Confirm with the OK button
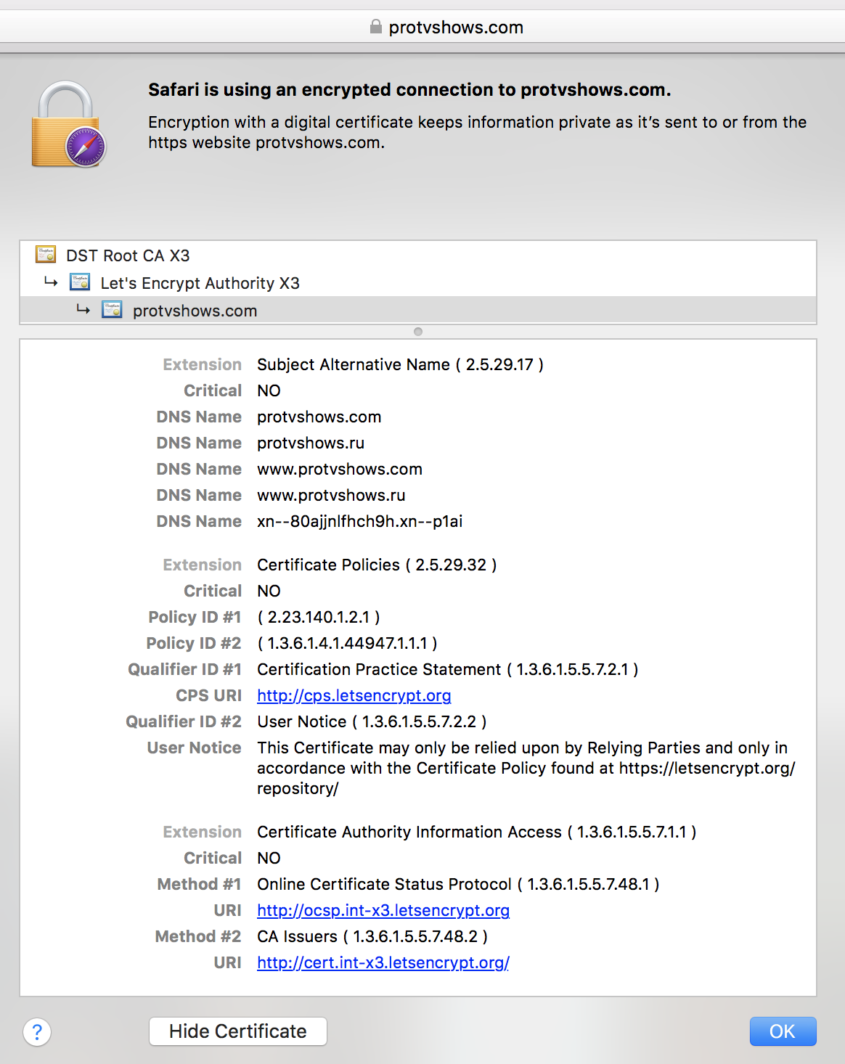 point(783,1031)
